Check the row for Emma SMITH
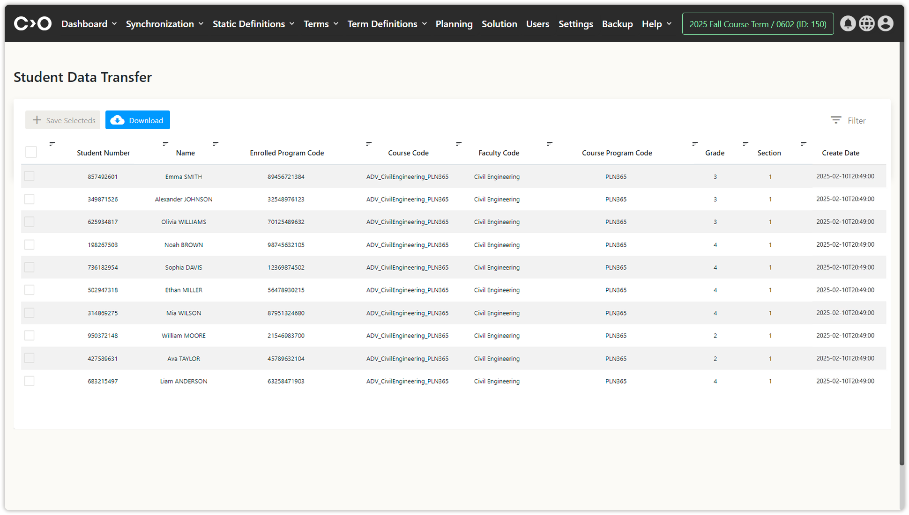This screenshot has height=515, width=909. coord(30,177)
